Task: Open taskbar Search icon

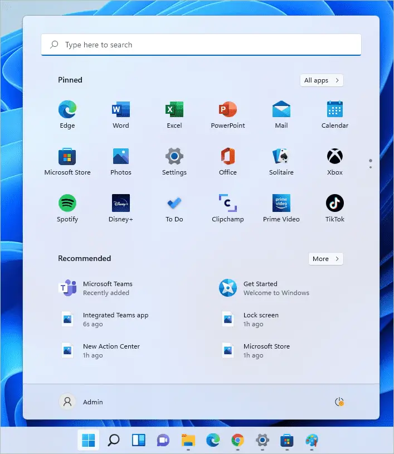Action: 113,441
